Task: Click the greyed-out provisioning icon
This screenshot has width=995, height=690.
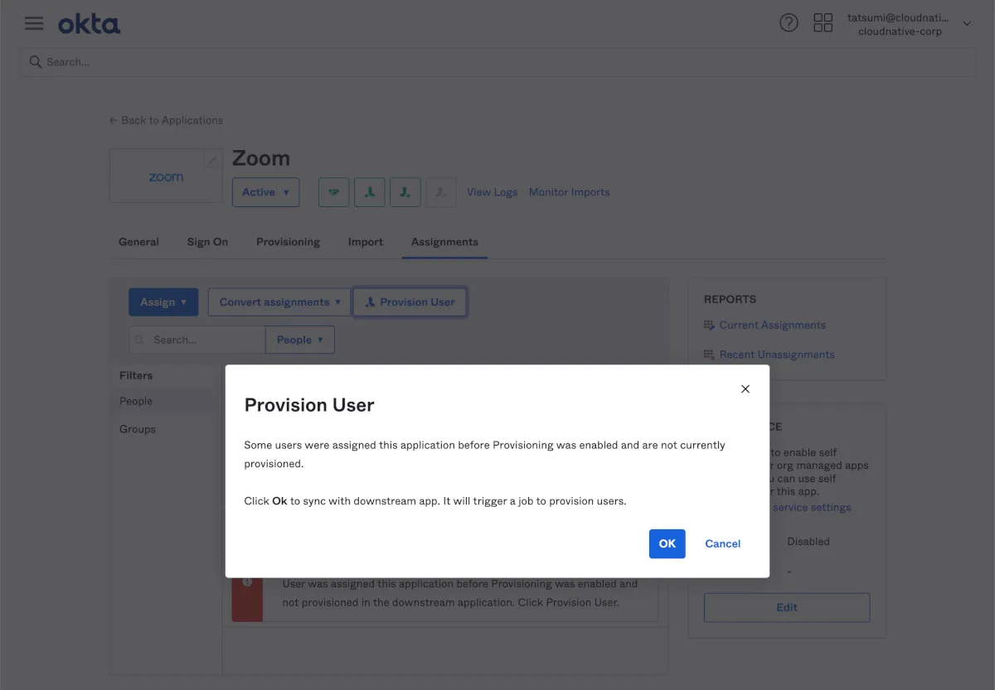Action: [x=441, y=192]
